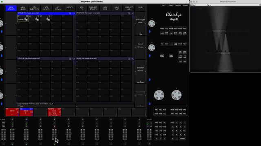Toggle the ALL button next to FAN
The height and width of the screenshot is (146, 261).
point(185,61)
